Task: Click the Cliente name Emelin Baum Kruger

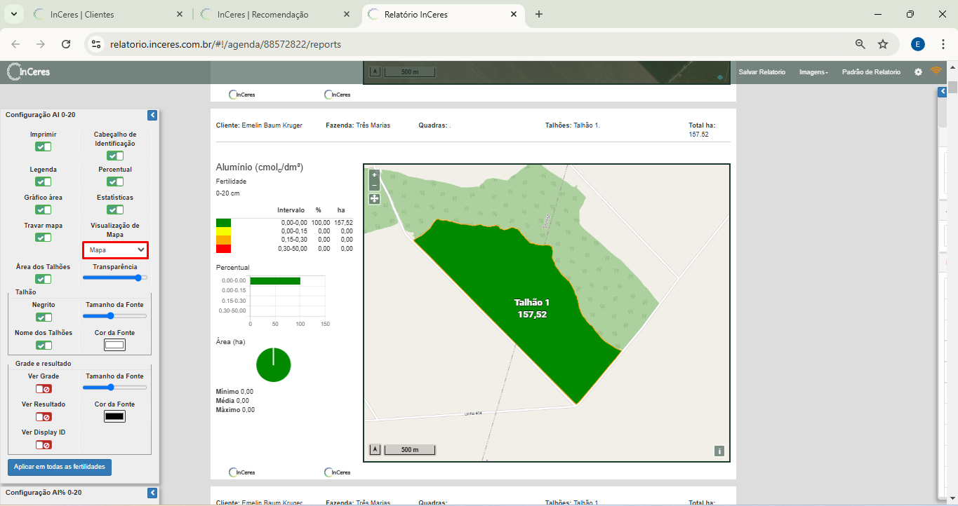Action: coord(272,125)
